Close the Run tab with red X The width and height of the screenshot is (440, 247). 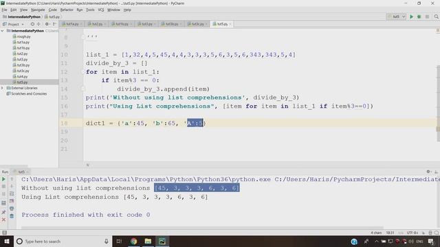3,220
